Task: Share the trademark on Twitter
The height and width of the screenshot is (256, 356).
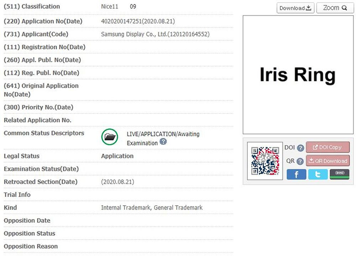Action: click(318, 174)
